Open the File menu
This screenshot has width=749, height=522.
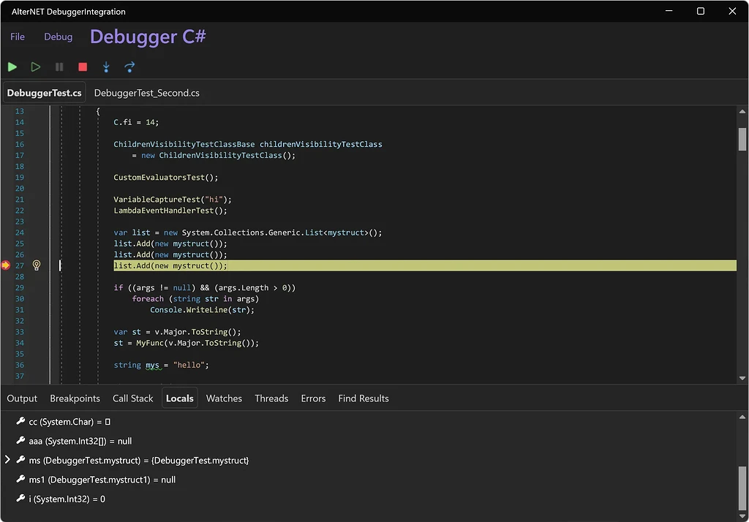(18, 37)
